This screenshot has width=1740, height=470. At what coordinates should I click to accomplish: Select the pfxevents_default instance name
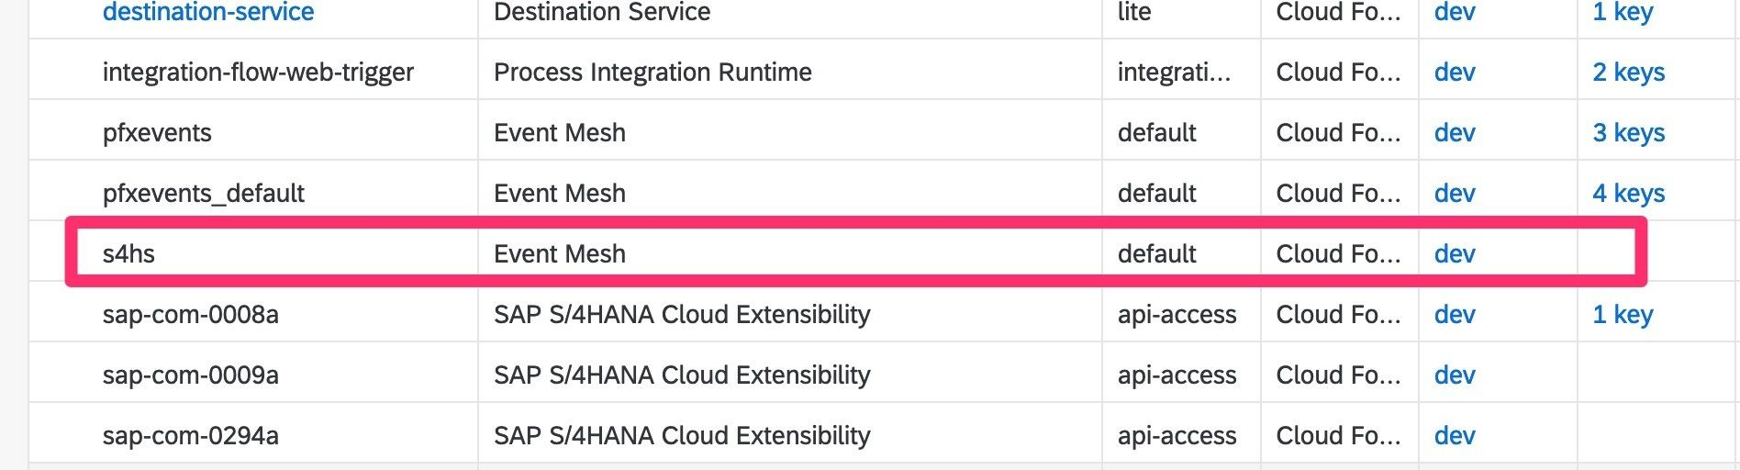[203, 194]
